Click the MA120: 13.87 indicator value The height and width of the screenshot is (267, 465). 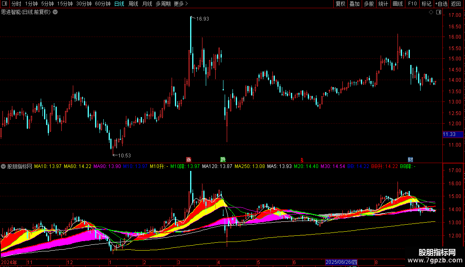coord(217,166)
